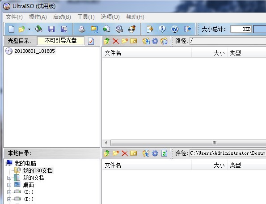This screenshot has height=204, width=266.
Task: Click the left scroll arrow in disc pane
Action: pyautogui.click(x=106, y=143)
